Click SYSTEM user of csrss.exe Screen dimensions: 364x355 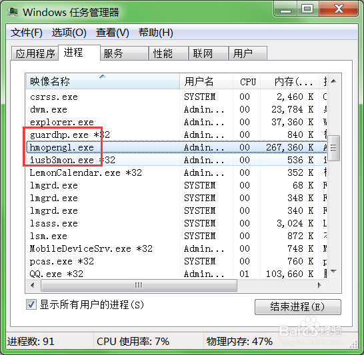coord(200,97)
